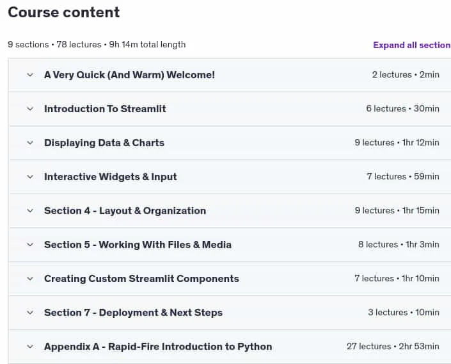451x364 pixels.
Task: Click 9 lectures • 1hr 12min text
Action: tap(397, 143)
